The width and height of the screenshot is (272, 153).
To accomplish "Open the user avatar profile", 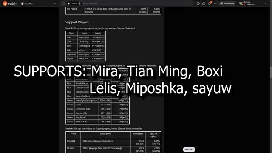I will click(x=241, y=3).
